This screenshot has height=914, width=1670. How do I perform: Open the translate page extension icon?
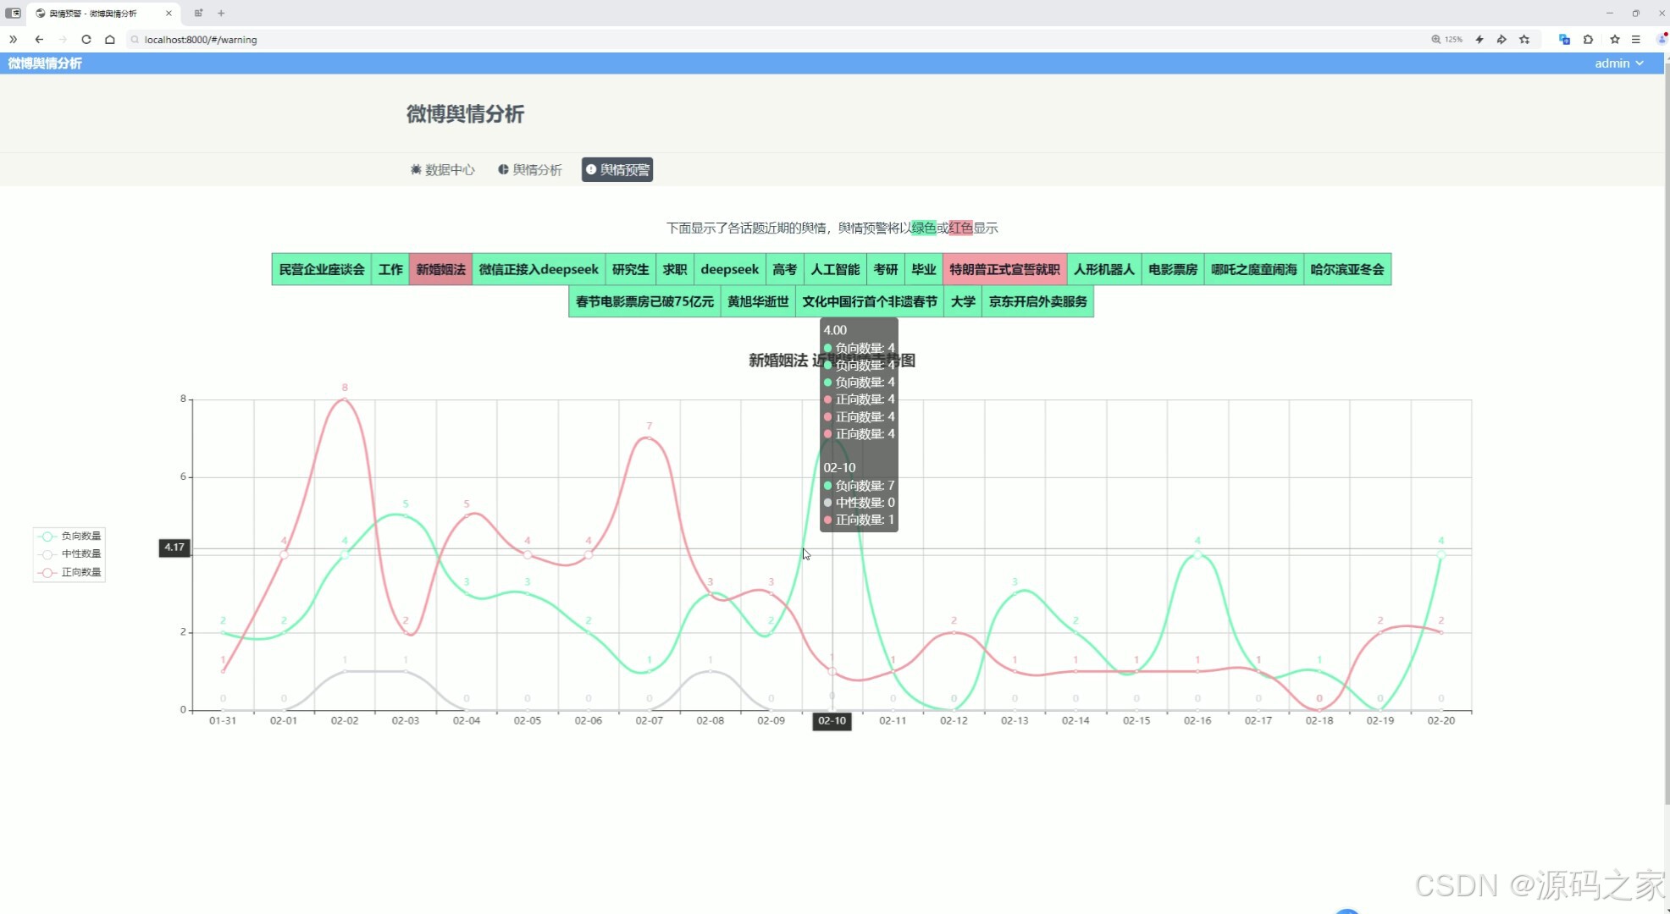tap(1564, 39)
